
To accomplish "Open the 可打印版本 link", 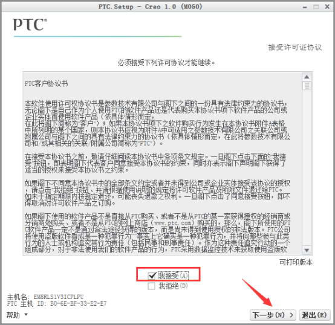I will (296, 262).
